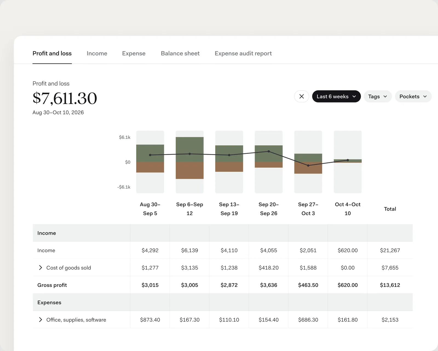Open the Expense audit report tab

(x=243, y=53)
